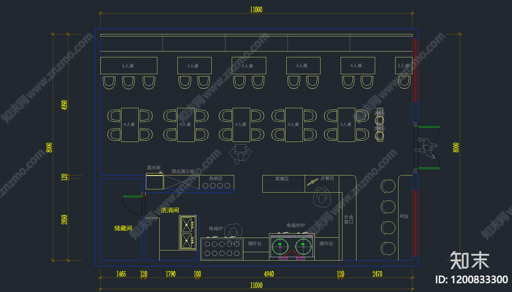The height and width of the screenshot is (292, 512).
Task: Select the crossed display cabinet rectangle
Action: pos(181,182)
